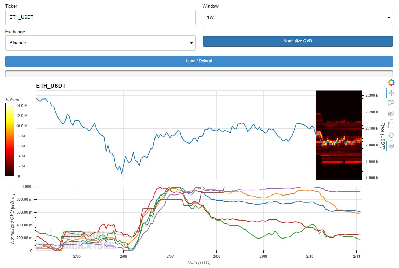Enable the Wheel Zoom tool
The image size is (399, 268).
(x=391, y=114)
